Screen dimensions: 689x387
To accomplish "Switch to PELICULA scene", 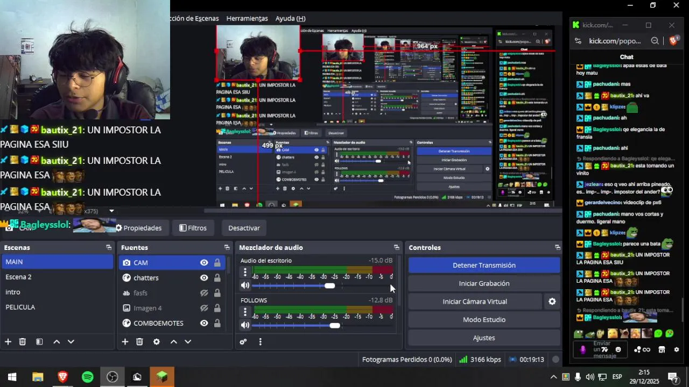I will [x=58, y=307].
